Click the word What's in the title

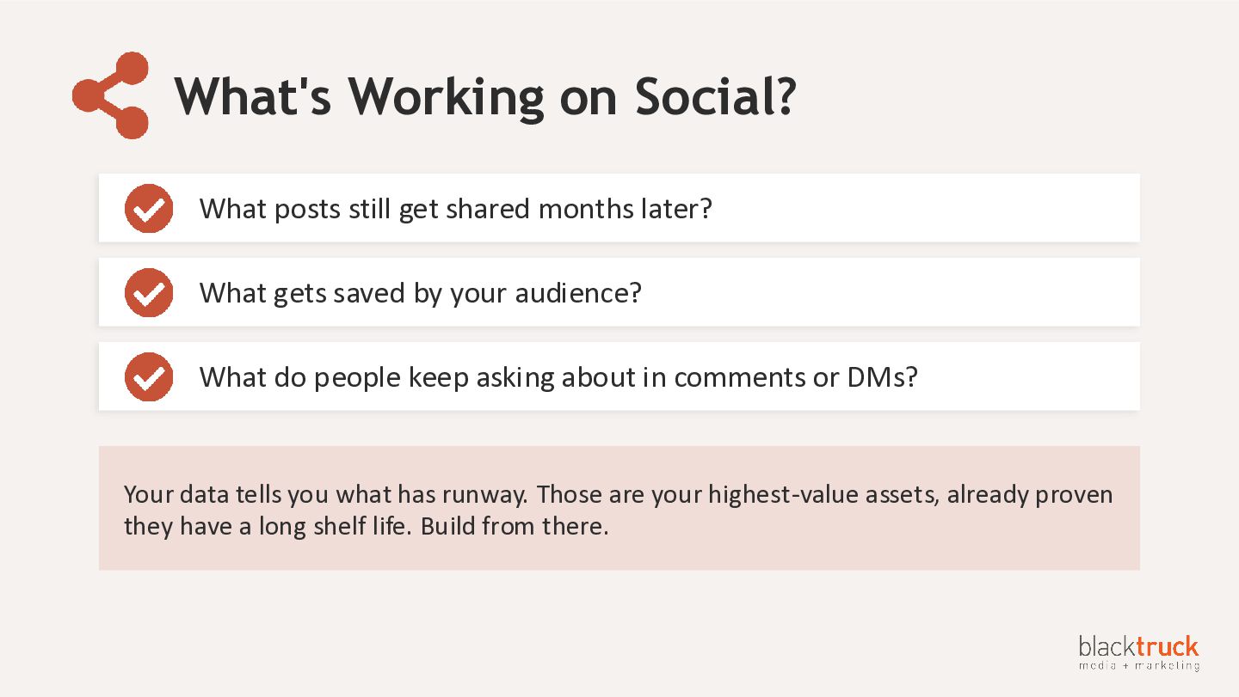click(253, 95)
